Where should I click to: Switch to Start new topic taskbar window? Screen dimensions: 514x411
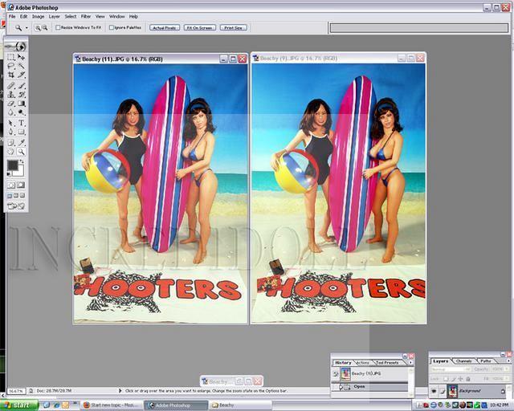point(112,405)
